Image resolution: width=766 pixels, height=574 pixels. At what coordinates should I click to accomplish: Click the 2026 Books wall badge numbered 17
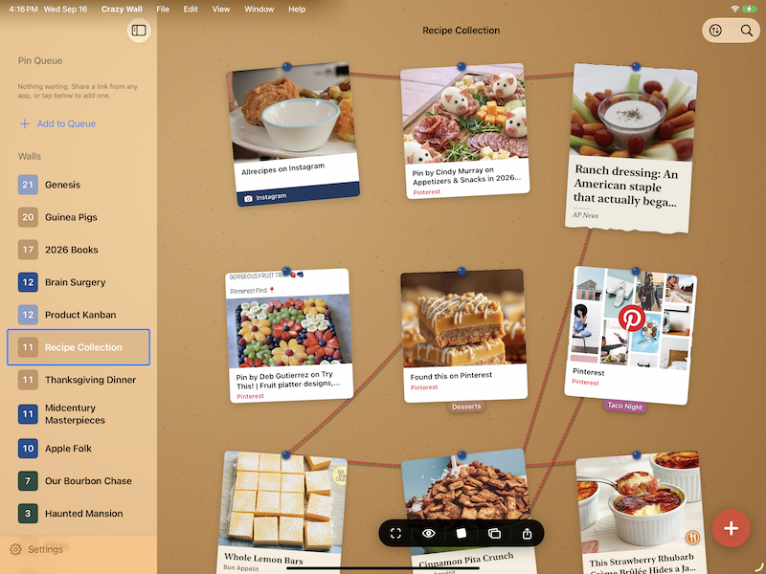(x=28, y=250)
